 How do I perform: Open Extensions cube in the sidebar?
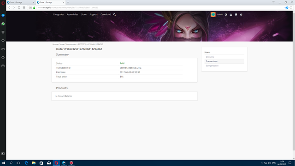click(x=3, y=66)
